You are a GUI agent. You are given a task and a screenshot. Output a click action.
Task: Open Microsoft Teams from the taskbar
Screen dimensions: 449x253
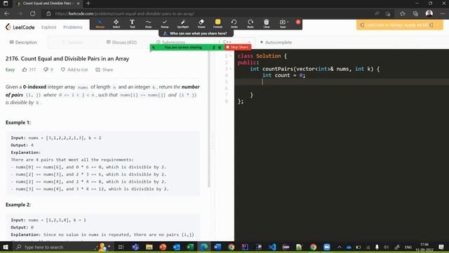click(x=135, y=247)
